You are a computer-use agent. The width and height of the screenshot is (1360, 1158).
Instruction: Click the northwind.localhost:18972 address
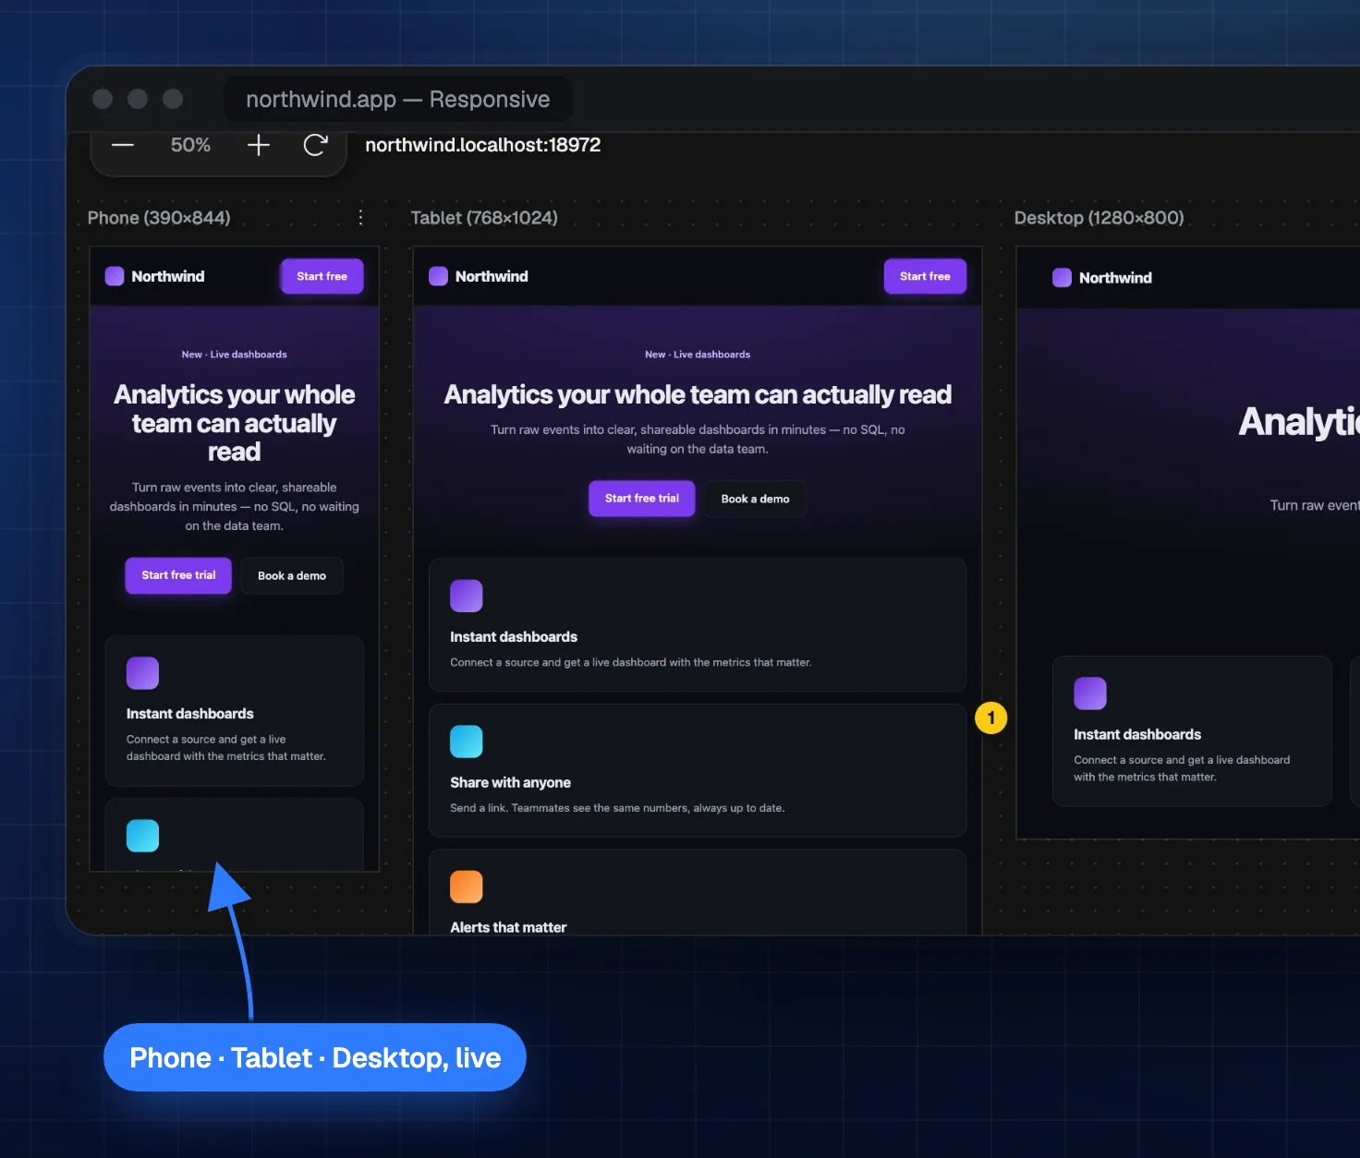tap(483, 145)
